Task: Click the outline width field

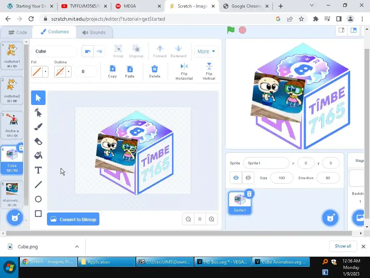Action: pos(86,71)
